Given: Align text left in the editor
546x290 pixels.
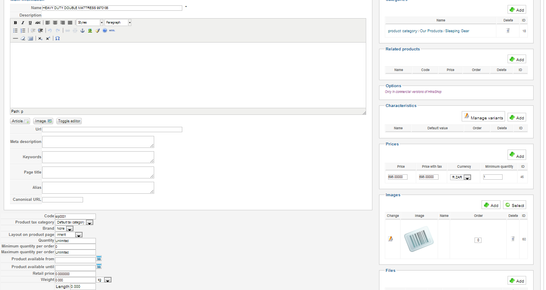Looking at the screenshot, I should click(48, 23).
